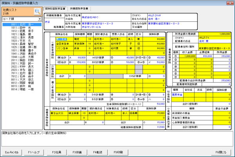
Task: Click the Escキャンセル button
Action: pos(12,152)
